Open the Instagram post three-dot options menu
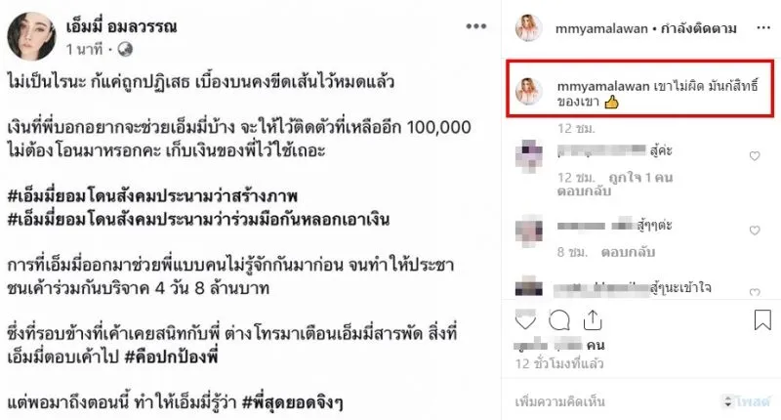The width and height of the screenshot is (781, 420). 763,28
